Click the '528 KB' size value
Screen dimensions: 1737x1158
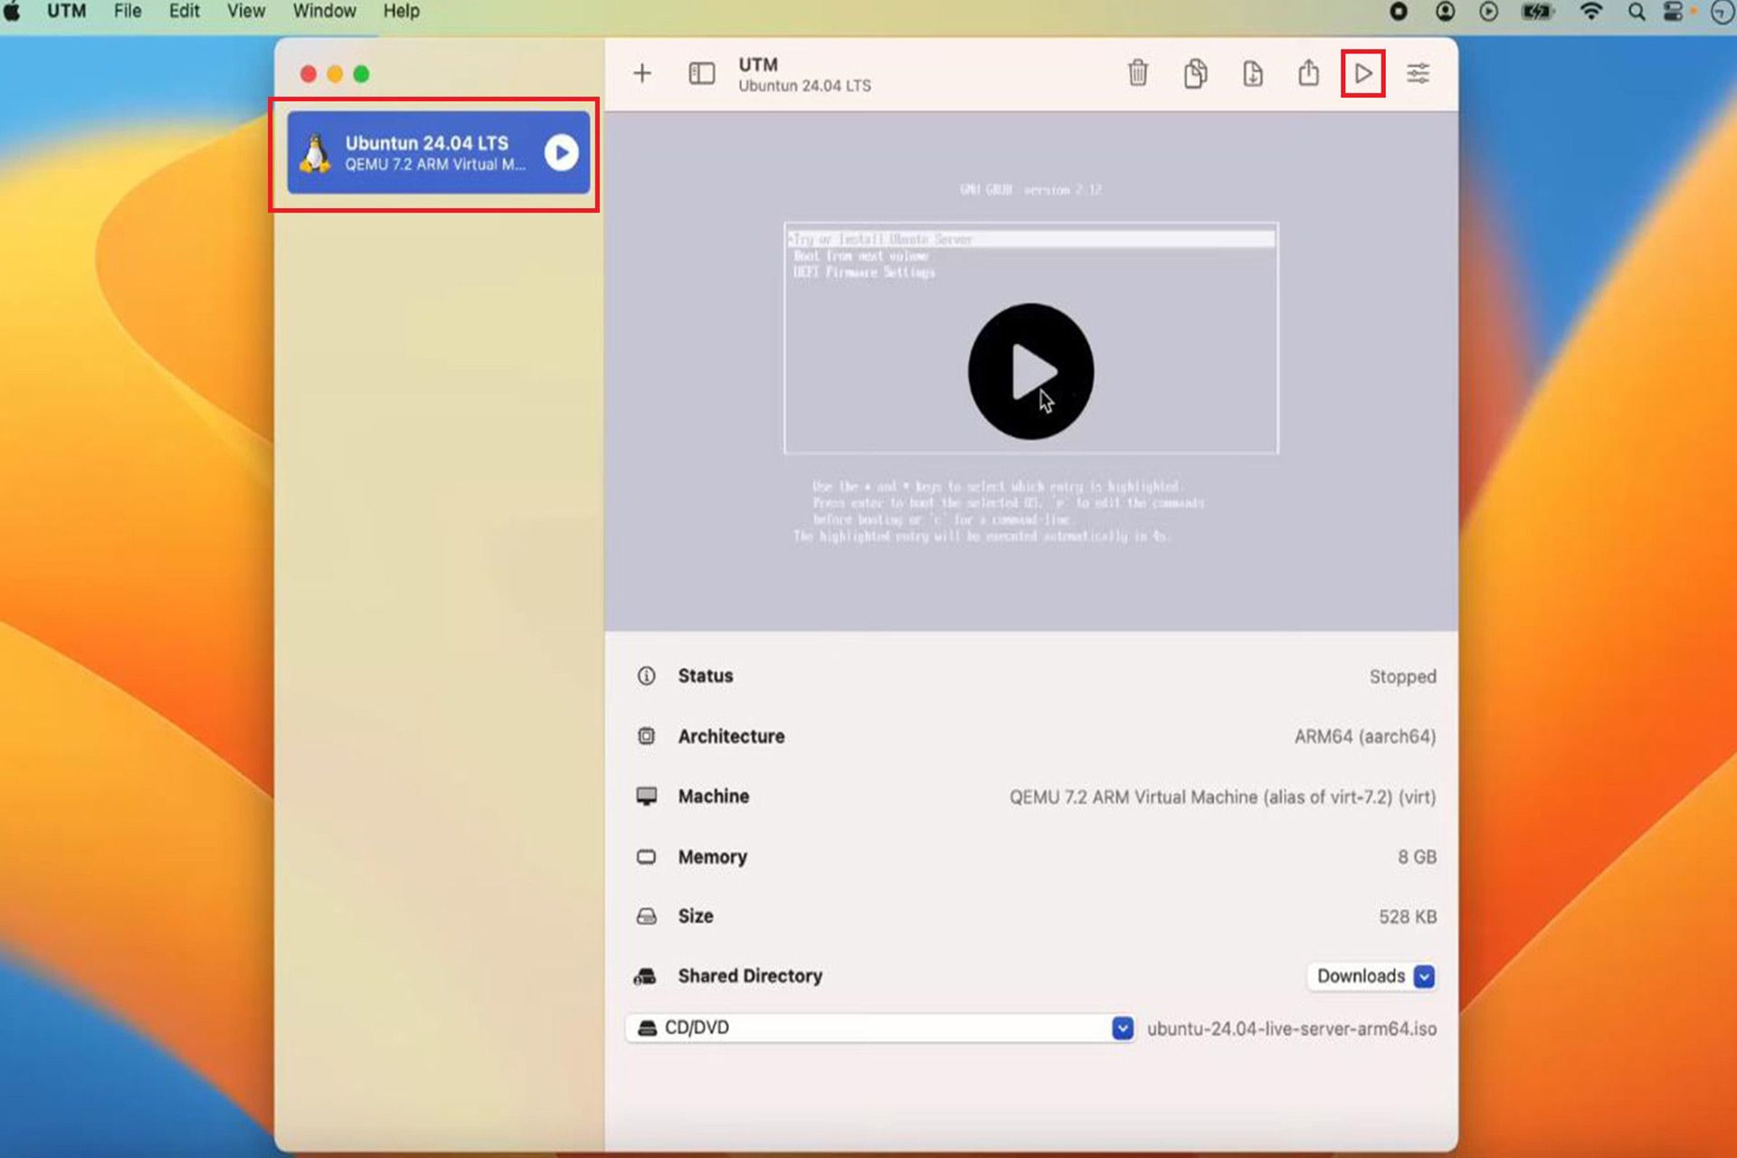pos(1408,916)
